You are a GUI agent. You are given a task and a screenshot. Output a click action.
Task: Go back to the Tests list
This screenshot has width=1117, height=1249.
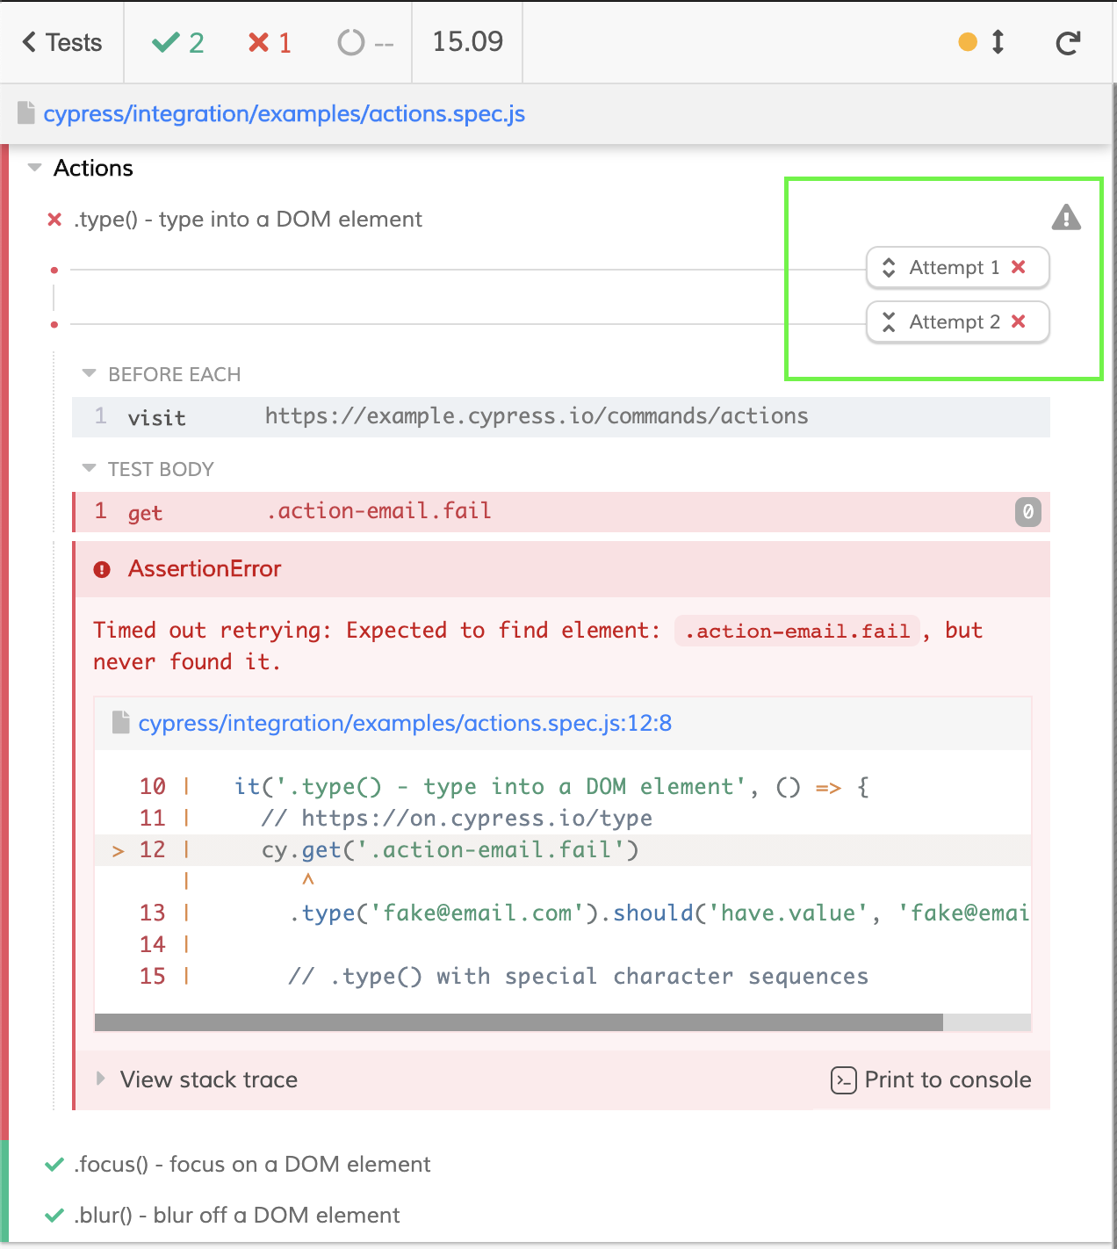(61, 42)
